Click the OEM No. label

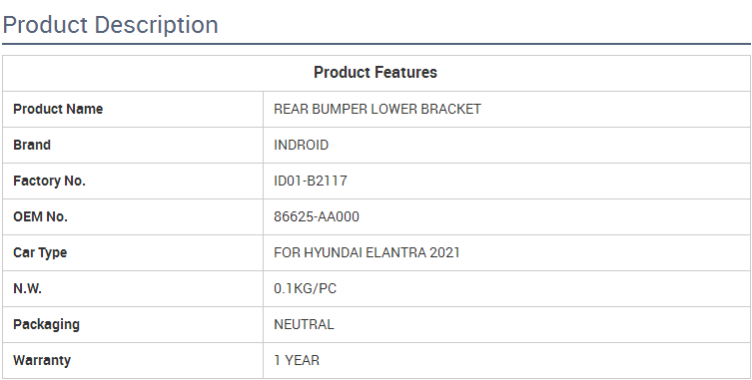coord(40,216)
